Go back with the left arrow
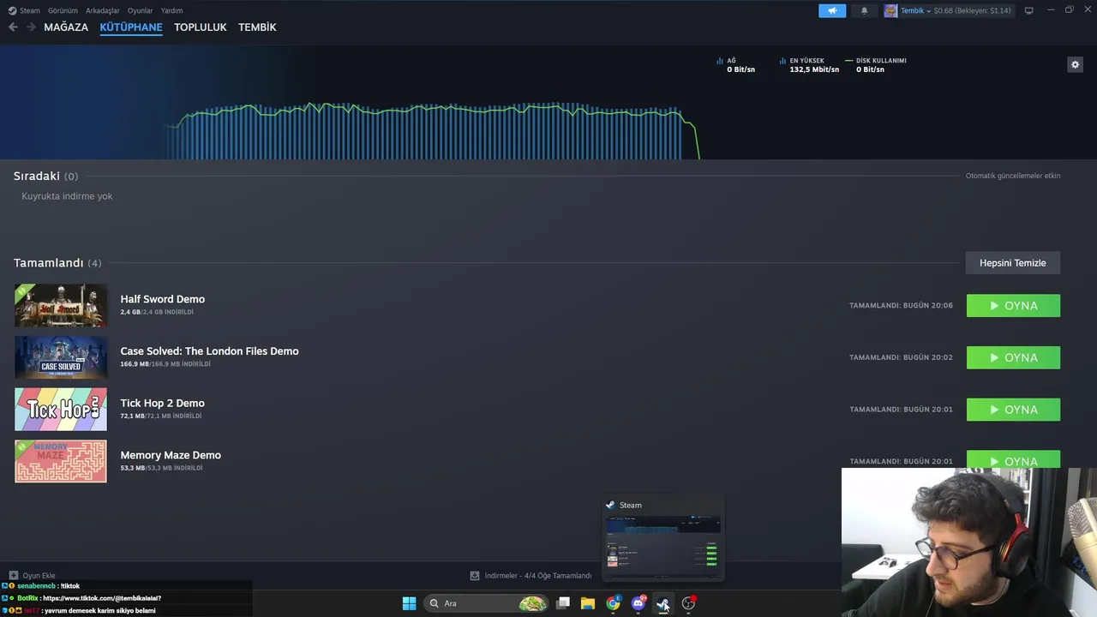The width and height of the screenshot is (1097, 617). pyautogui.click(x=13, y=27)
